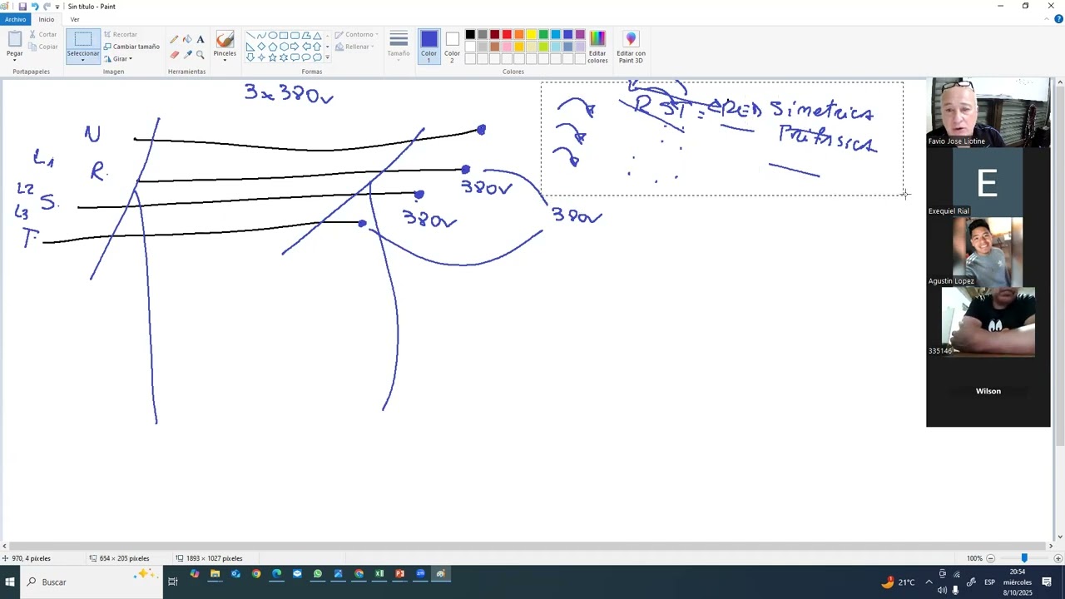The image size is (1065, 599).
Task: Select the Text tool
Action: (201, 39)
